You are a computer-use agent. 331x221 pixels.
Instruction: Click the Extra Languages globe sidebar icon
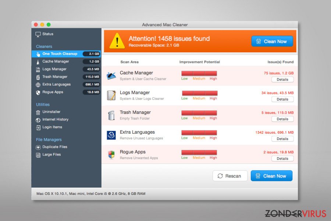point(38,85)
